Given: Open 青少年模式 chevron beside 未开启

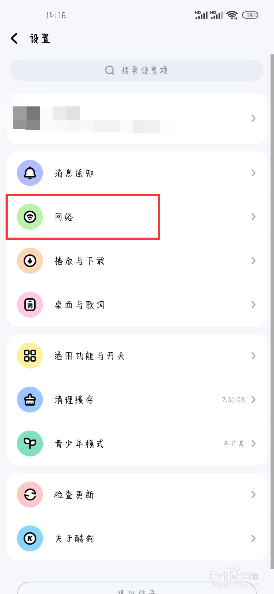Looking at the screenshot, I should 253,444.
